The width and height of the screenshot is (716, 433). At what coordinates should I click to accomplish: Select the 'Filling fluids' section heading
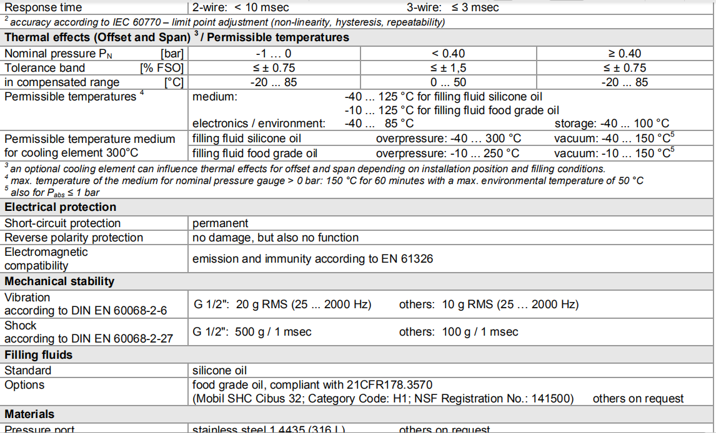point(39,355)
